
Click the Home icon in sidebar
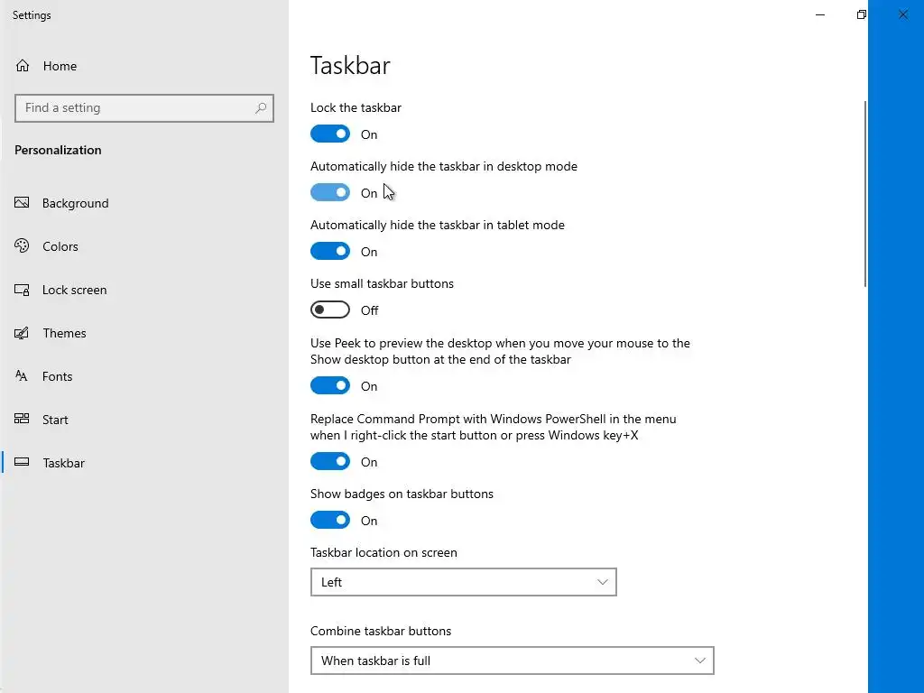[23, 66]
